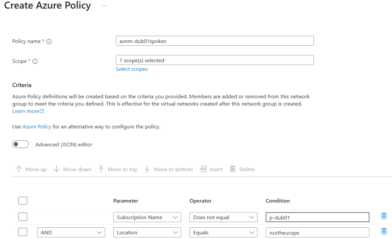Click the 1 scope(s) selected field
This screenshot has width=392, height=239.
215,60
